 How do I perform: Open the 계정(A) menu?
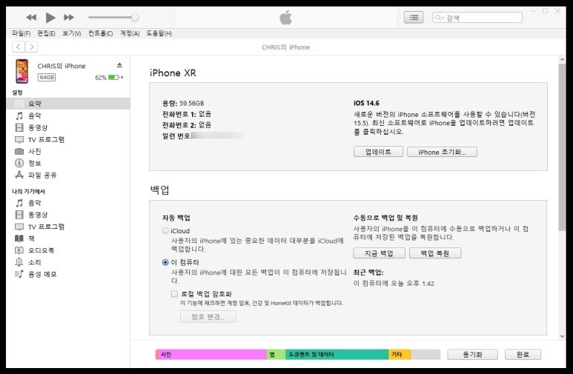click(130, 33)
